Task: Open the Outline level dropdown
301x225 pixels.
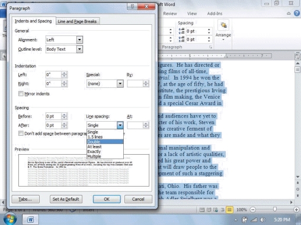Action: [x=79, y=49]
